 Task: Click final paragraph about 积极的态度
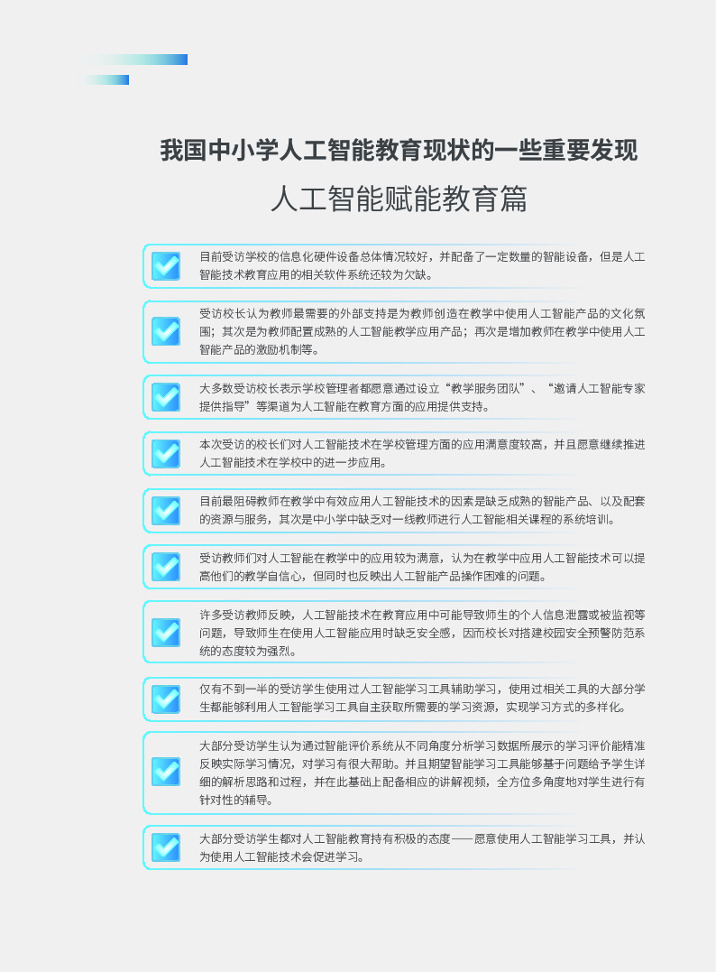point(422,848)
